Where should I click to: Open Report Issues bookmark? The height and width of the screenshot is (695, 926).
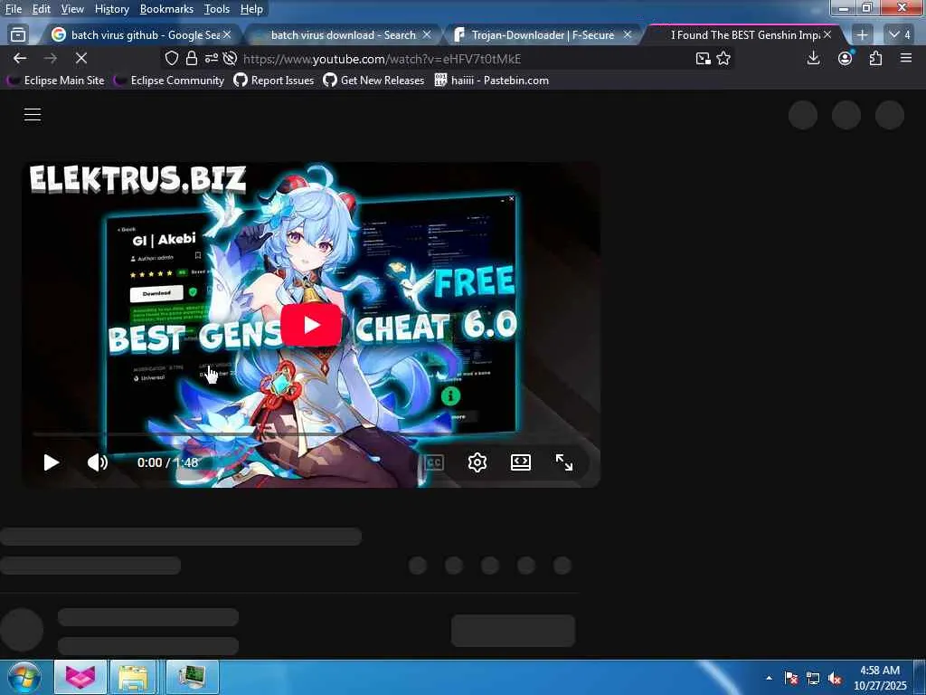pos(274,81)
